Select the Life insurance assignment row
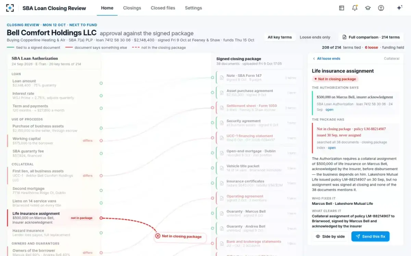This screenshot has height=256, width=411. pos(54,218)
